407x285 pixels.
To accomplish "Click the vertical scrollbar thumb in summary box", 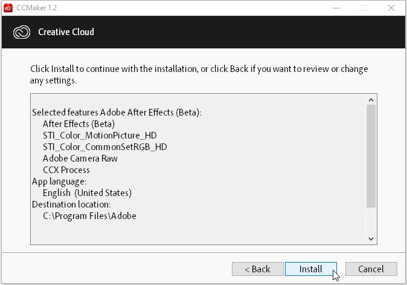I will 371,156.
